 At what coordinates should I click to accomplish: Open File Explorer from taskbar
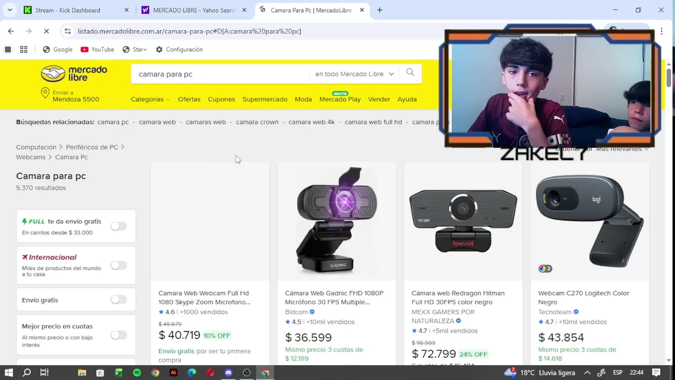[x=82, y=373]
